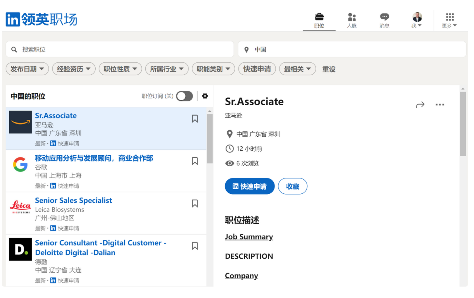Open the Sr.Associate job in list
Screen dimensions: 474x298
[x=56, y=116]
